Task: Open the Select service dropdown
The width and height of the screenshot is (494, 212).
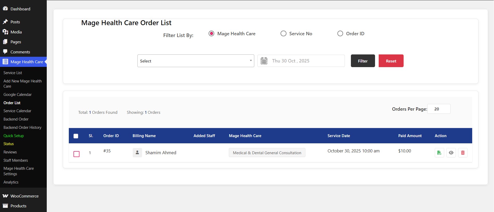Action: tap(196, 61)
